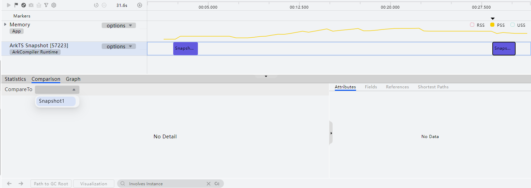Select the second snapshot block on timeline

[x=504, y=49]
